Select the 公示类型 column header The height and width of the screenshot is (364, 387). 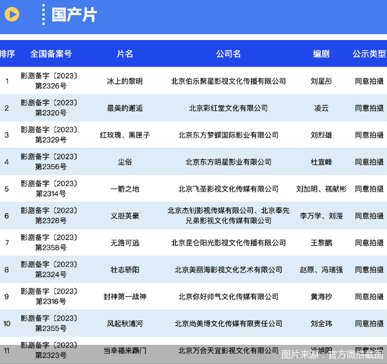point(369,54)
